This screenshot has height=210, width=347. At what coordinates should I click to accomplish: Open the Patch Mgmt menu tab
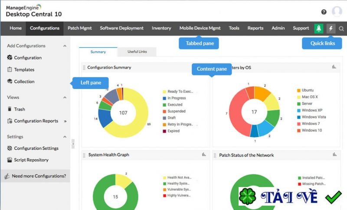pyautogui.click(x=79, y=28)
